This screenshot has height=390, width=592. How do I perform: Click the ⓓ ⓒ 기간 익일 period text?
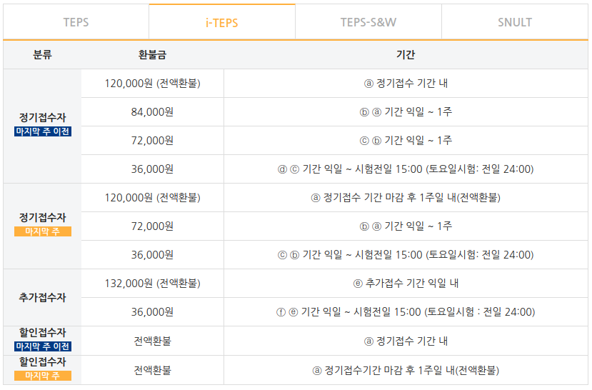click(x=406, y=169)
